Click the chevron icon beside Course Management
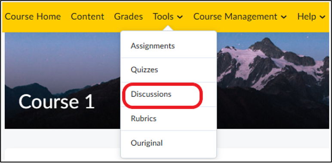 coord(284,17)
